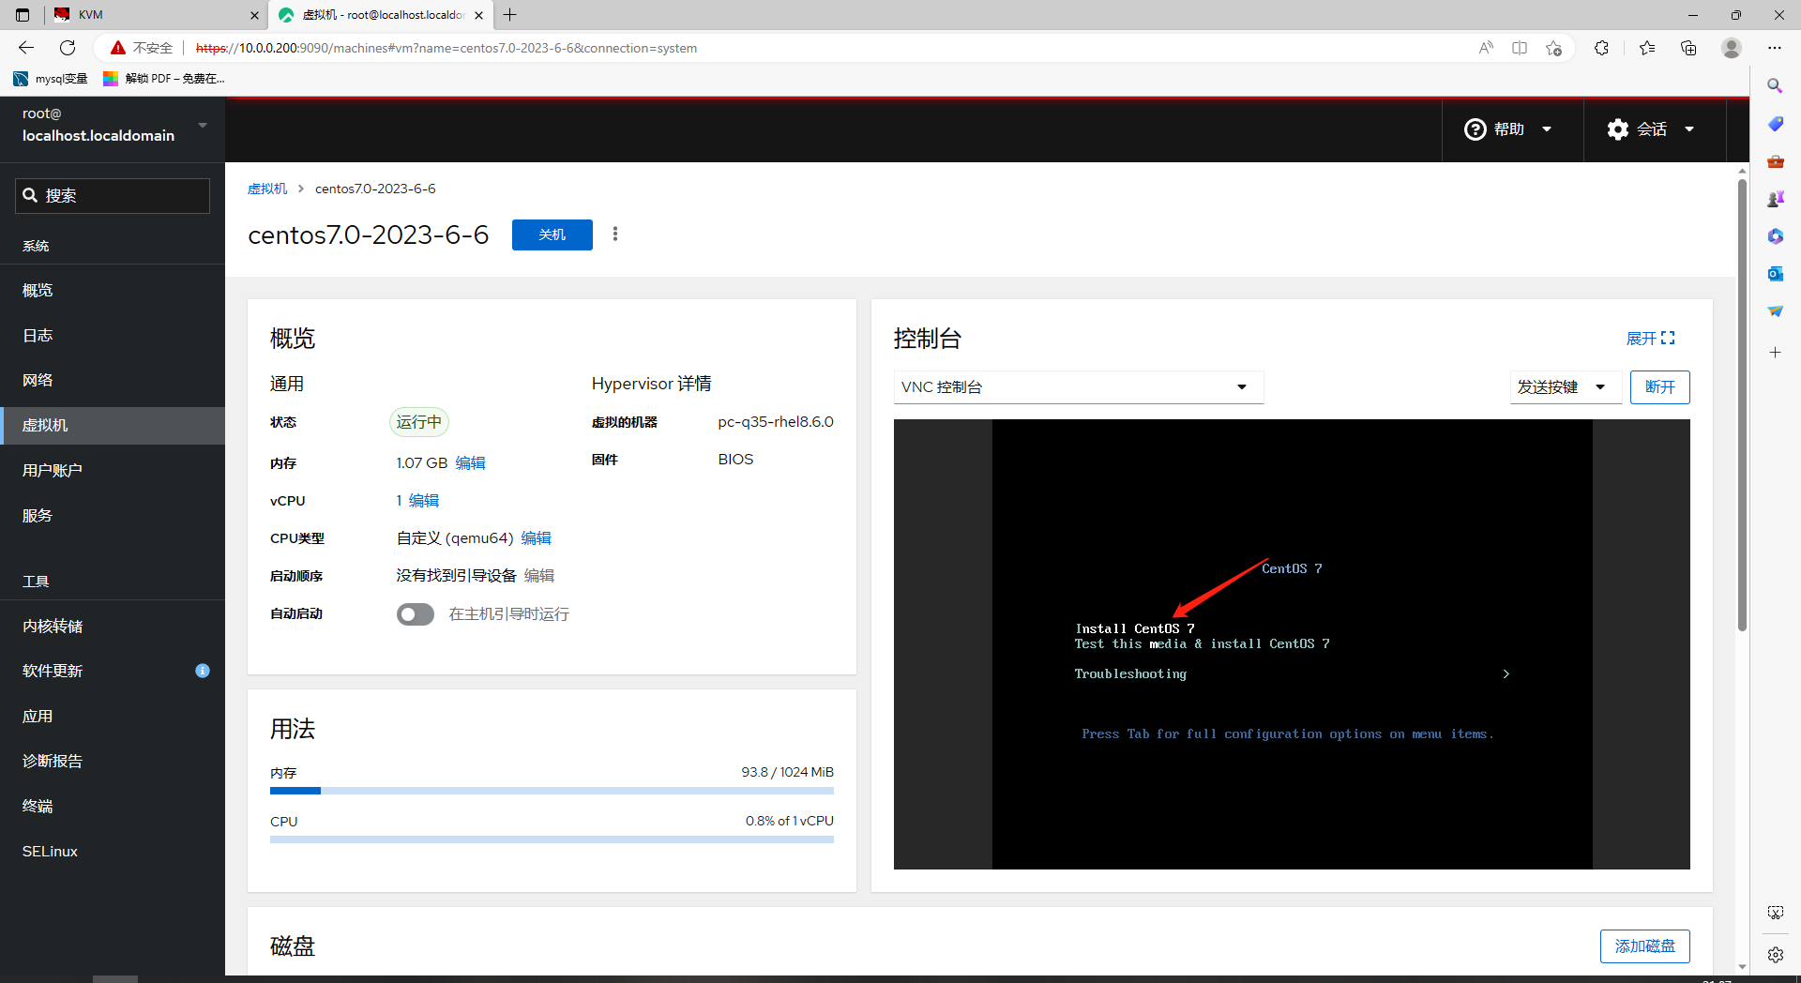The image size is (1801, 983).
Task: Click the 软件更新 info badge icon
Action: (x=202, y=671)
